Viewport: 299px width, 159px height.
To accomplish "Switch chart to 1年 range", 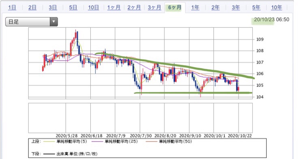I will click(195, 7).
